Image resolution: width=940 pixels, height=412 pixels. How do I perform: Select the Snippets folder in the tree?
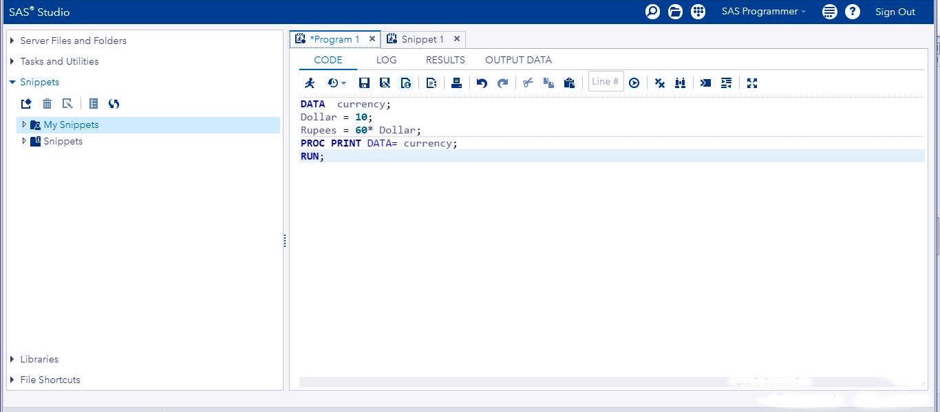(63, 141)
